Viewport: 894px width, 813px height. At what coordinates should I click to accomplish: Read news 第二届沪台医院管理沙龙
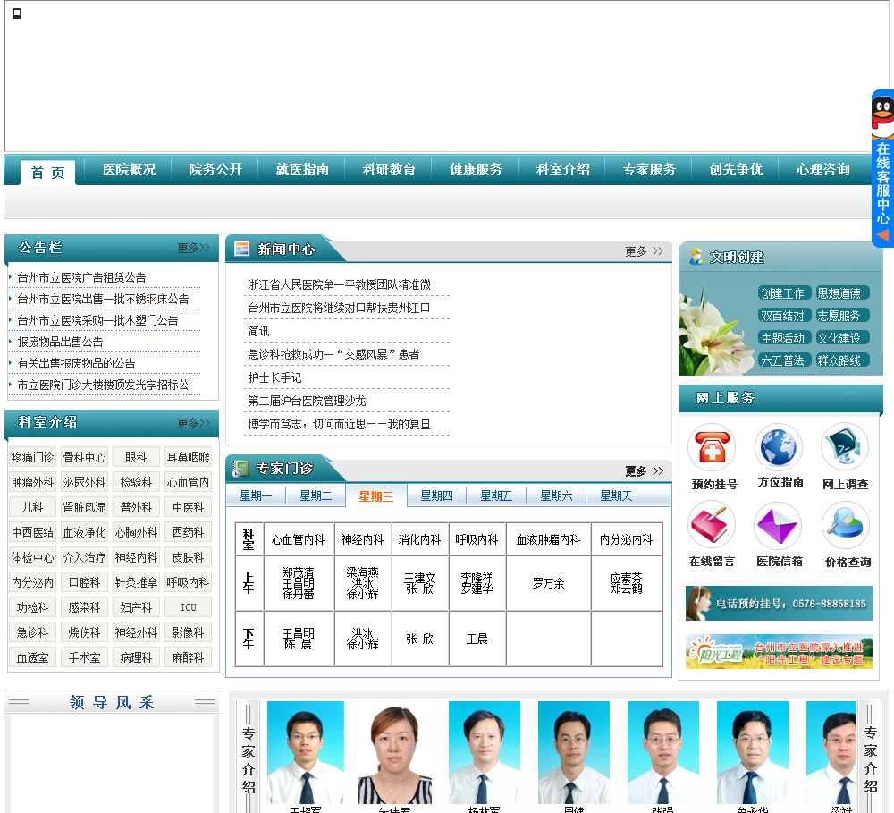[x=307, y=401]
